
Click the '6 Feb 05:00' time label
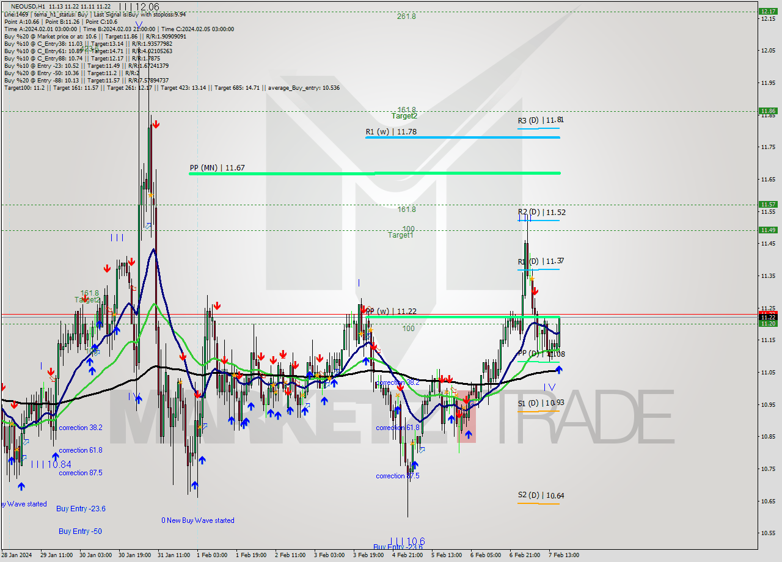point(486,555)
